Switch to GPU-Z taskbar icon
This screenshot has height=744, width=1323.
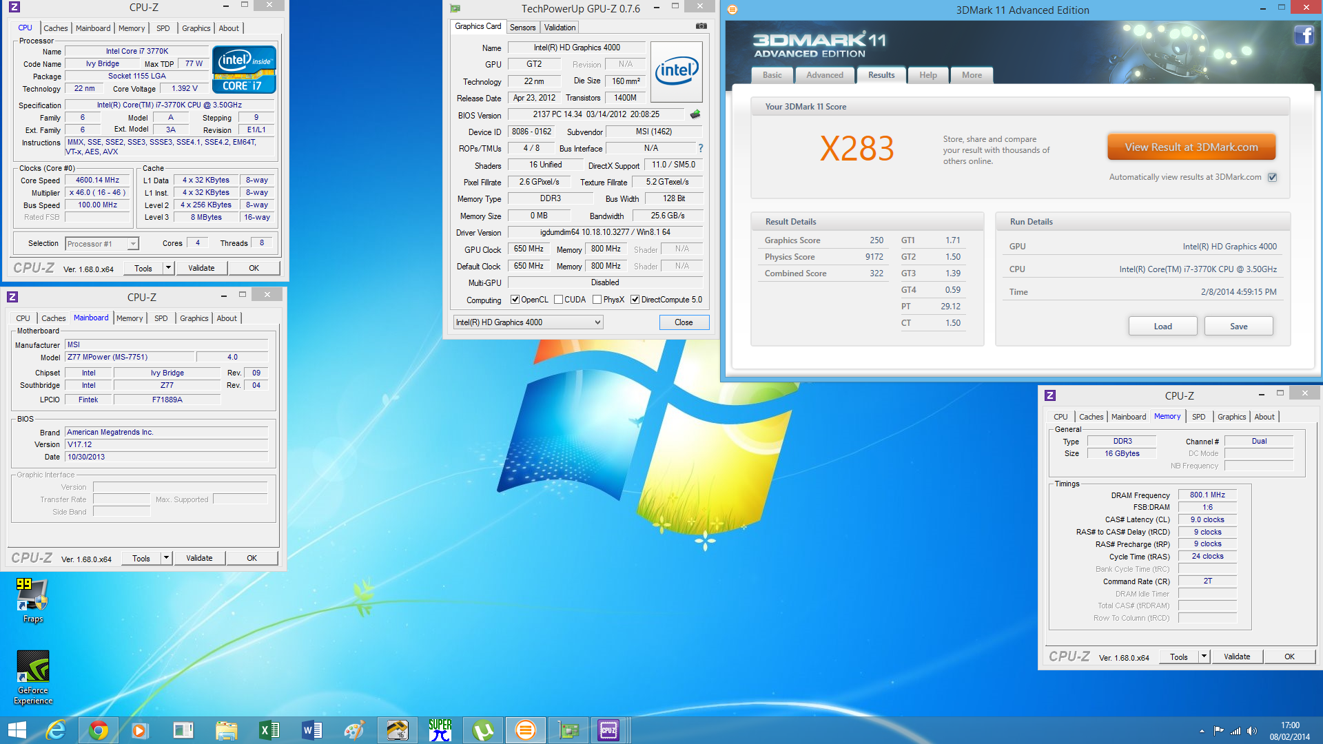click(x=568, y=730)
